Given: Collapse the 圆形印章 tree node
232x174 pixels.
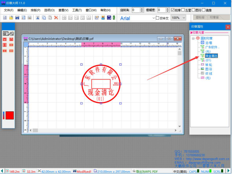Looking at the screenshot, I should [193, 38].
